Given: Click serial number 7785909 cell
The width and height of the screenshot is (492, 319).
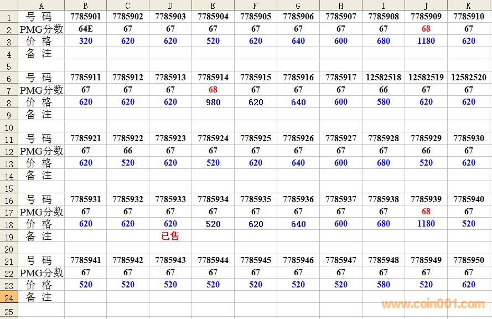Looking at the screenshot, I should pos(426,17).
